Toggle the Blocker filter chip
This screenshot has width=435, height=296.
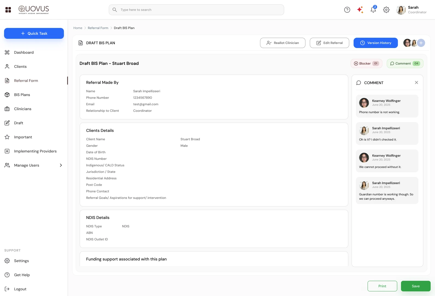point(366,63)
